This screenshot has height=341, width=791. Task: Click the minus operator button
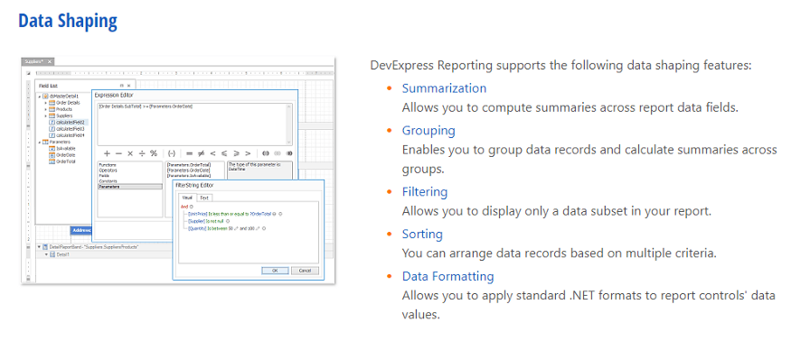[x=118, y=153]
